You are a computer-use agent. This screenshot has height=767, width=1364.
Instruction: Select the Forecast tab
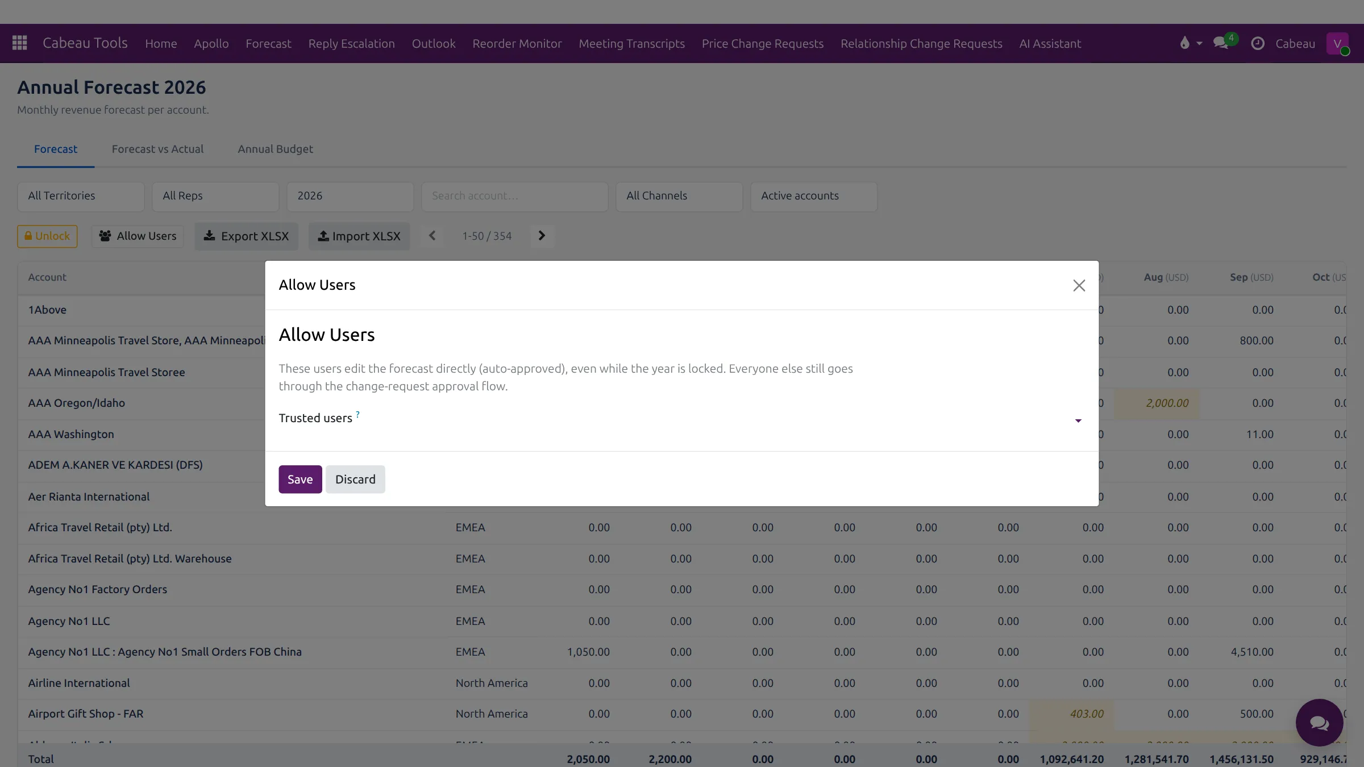point(56,149)
